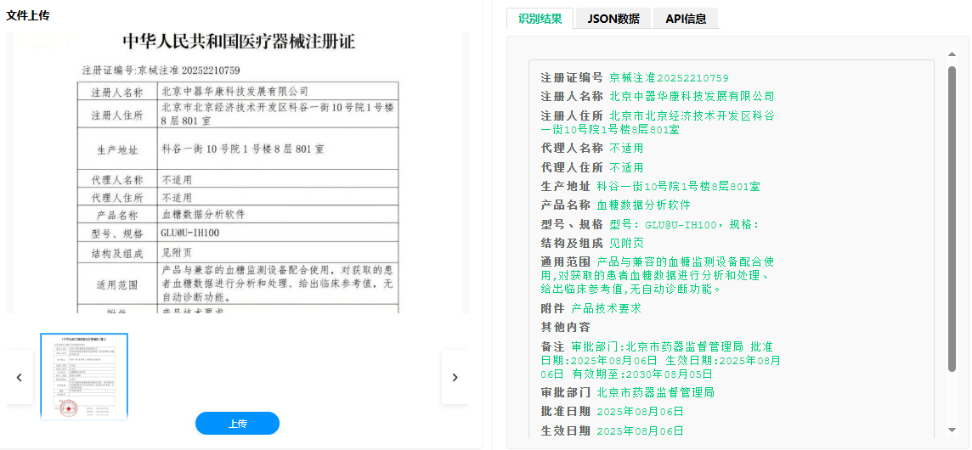The width and height of the screenshot is (972, 450).
Task: Click the blue 上传 button
Action: point(237,424)
